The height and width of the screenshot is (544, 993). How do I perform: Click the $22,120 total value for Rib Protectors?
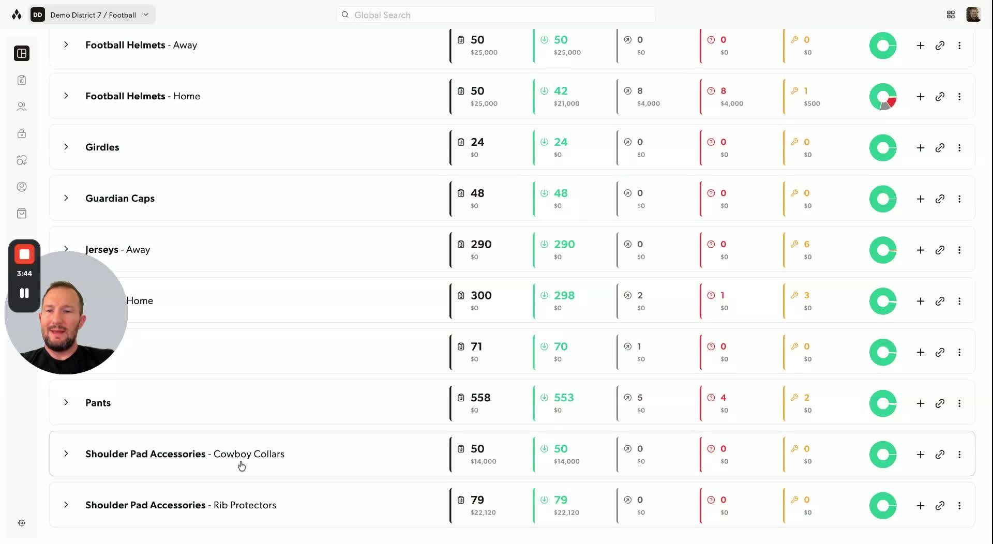pyautogui.click(x=483, y=512)
